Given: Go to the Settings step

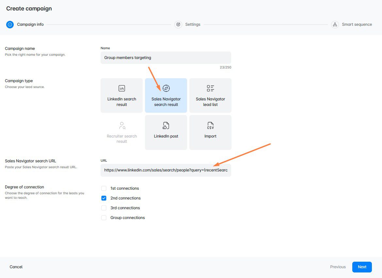Looking at the screenshot, I should (193, 24).
